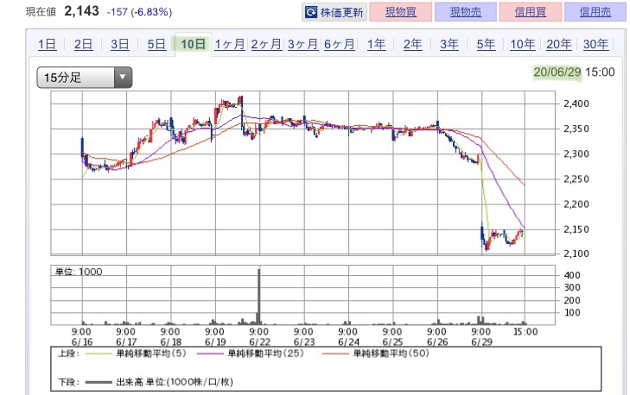Click the tall 6/22 volume spike bar

tap(258, 297)
